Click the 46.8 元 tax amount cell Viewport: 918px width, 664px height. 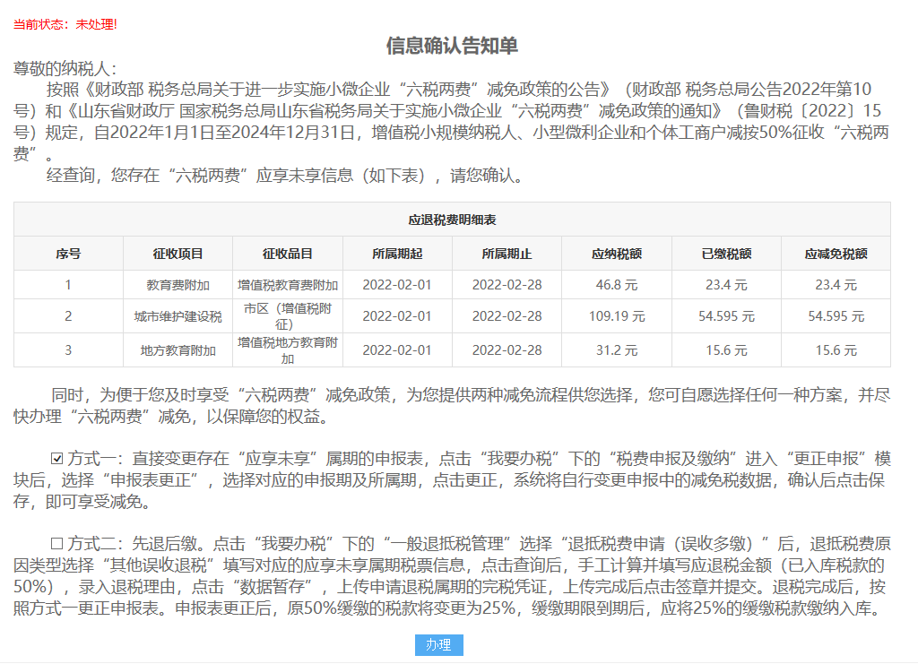(617, 285)
